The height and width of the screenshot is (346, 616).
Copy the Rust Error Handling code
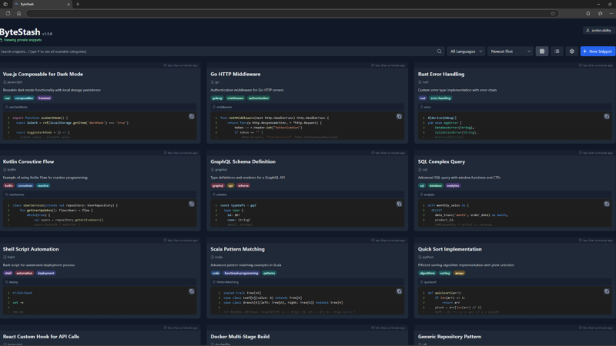coord(607,116)
